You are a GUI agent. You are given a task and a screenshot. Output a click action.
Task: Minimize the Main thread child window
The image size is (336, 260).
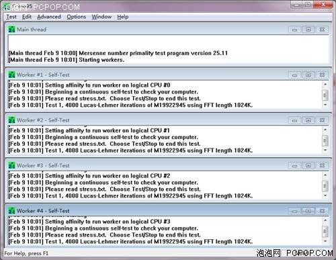tap(294, 30)
